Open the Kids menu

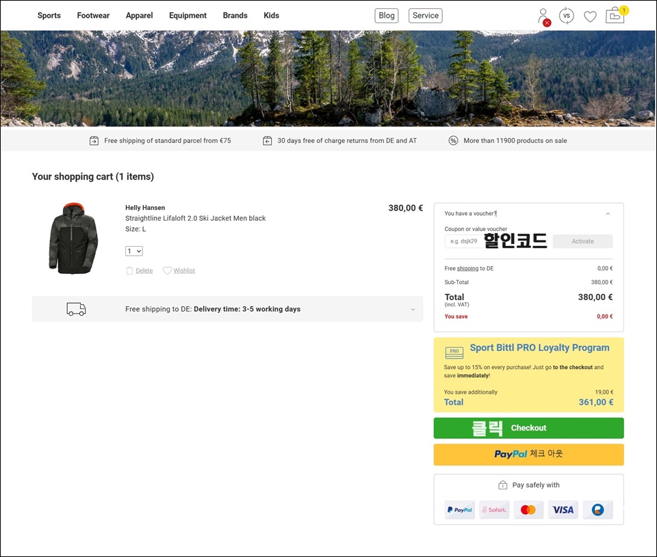pyautogui.click(x=271, y=16)
